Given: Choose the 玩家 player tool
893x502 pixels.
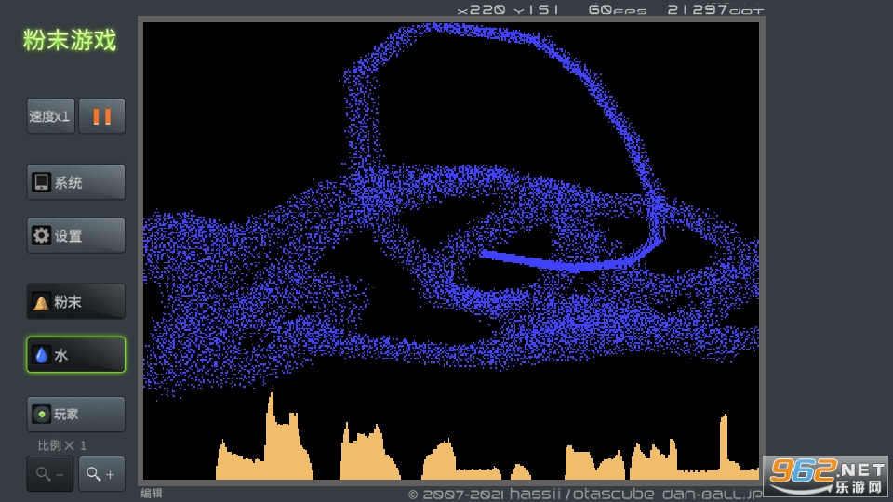Looking at the screenshot, I should coord(75,414).
